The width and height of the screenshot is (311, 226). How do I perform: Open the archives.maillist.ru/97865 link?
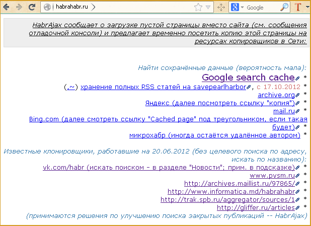tap(240, 183)
